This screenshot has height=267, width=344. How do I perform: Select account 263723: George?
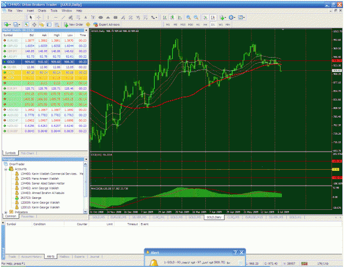pos(31,198)
